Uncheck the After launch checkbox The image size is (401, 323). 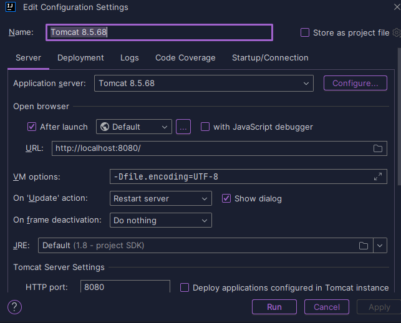(x=32, y=127)
